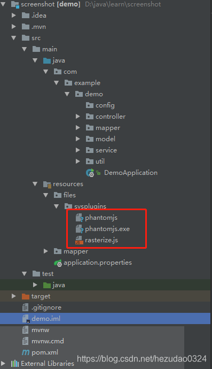Collapse the main folder arrow
Screen dimensions: 212x369
coord(25,49)
